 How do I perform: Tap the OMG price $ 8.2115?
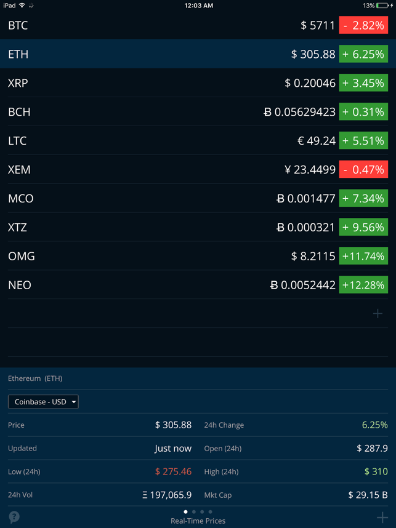(x=313, y=256)
